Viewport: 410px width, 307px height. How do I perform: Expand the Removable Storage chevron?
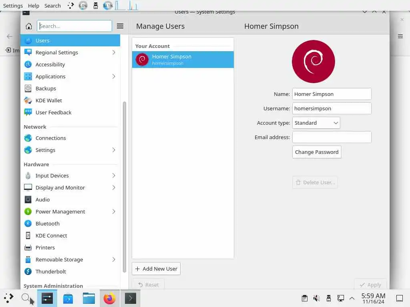(114, 260)
